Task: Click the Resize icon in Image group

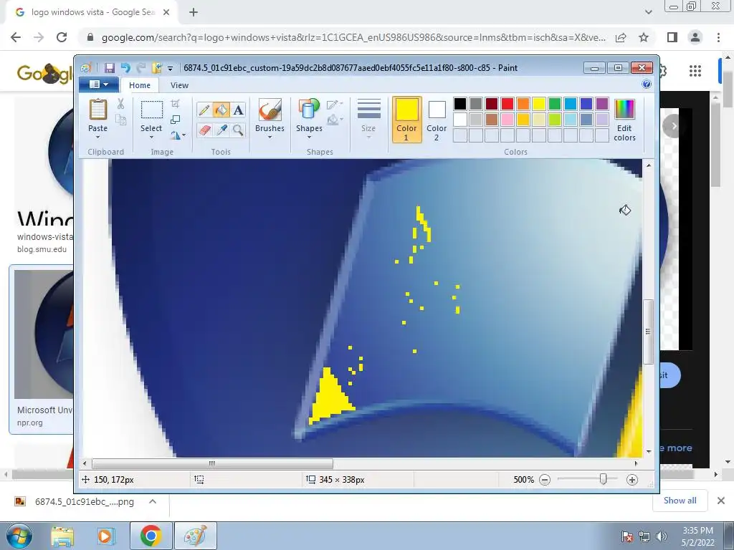Action: [175, 120]
